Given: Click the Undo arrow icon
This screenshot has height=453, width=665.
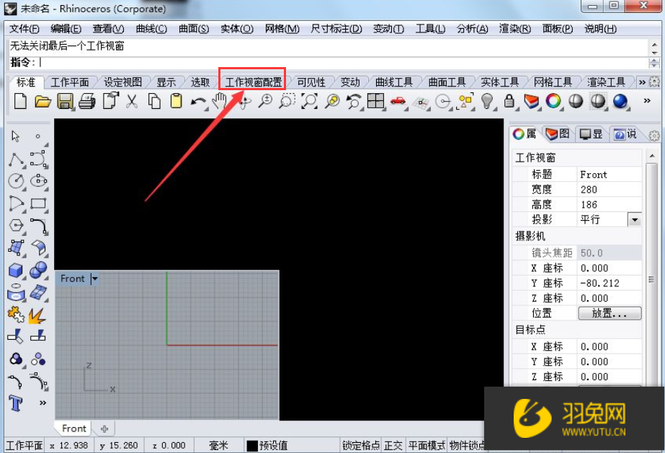Looking at the screenshot, I should [x=198, y=102].
